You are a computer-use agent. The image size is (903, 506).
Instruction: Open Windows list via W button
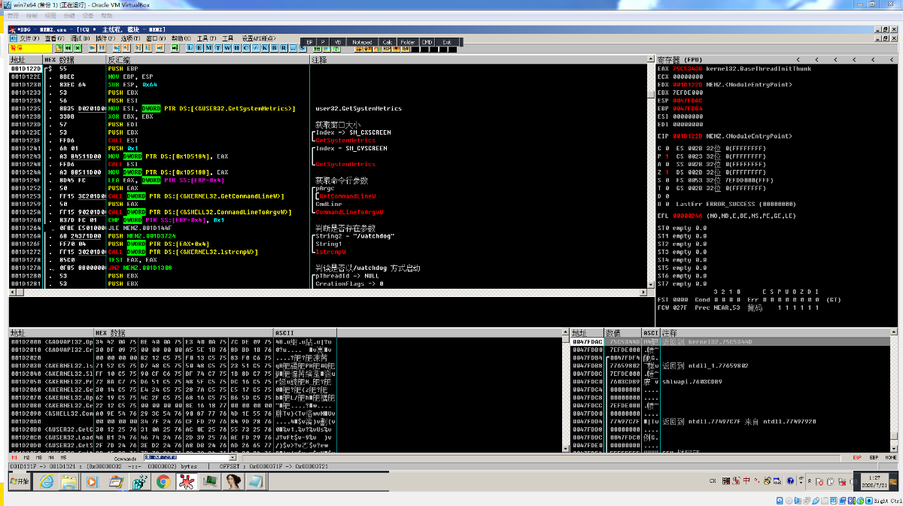pos(227,48)
